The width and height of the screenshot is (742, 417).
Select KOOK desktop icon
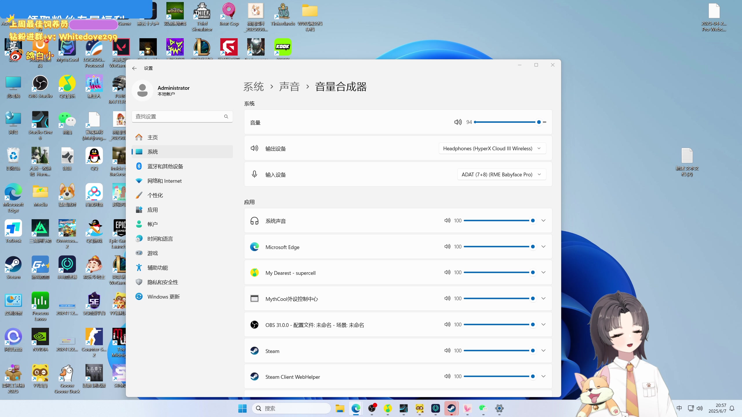coord(283,49)
